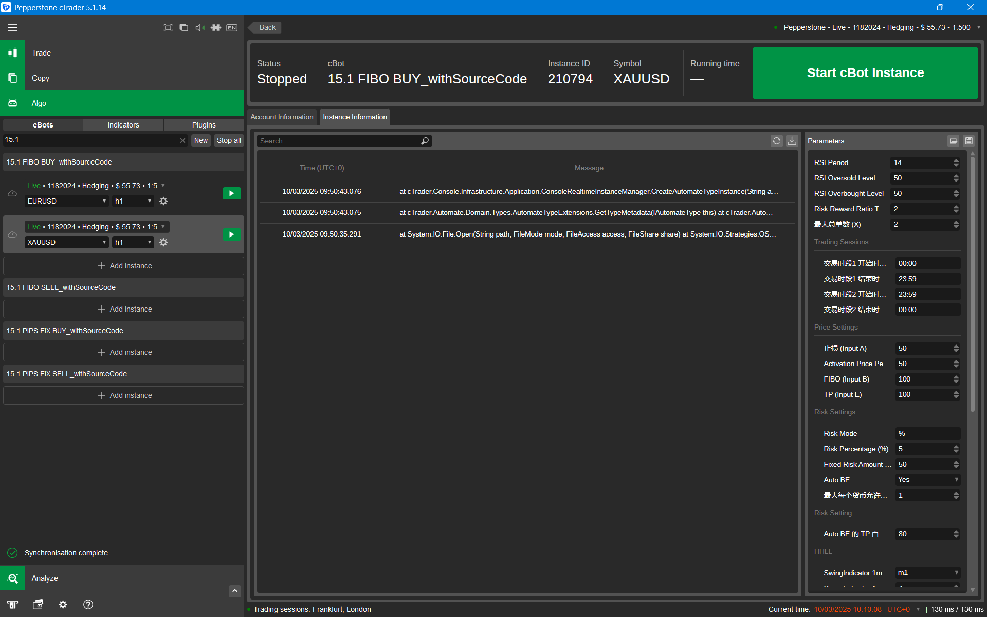The image size is (987, 617).
Task: Start the EURUSD instance play button
Action: (x=232, y=193)
